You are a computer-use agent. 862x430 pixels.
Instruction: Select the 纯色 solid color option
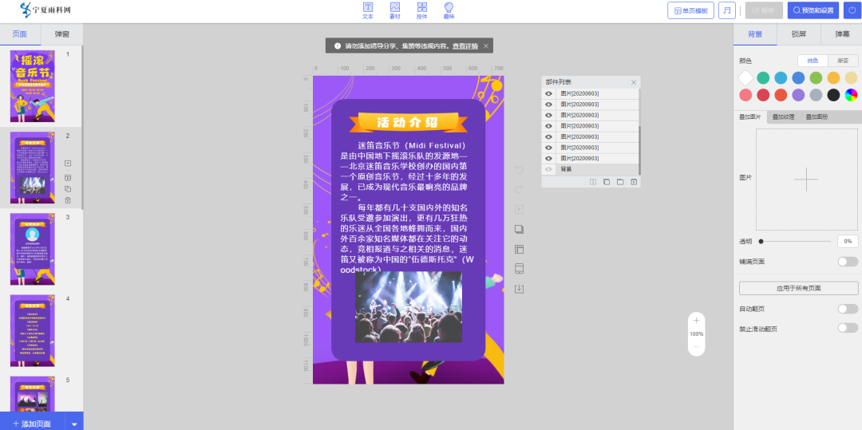click(x=813, y=61)
